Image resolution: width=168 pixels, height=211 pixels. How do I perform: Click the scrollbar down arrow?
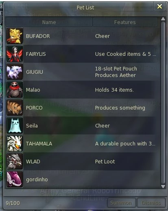(x=163, y=187)
